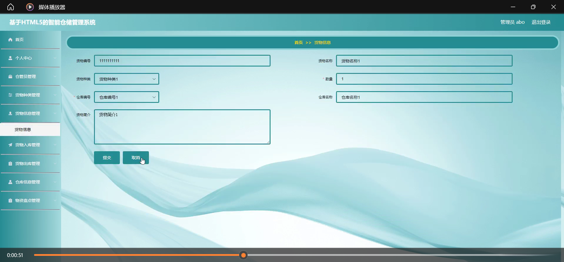Click the 管理员 abo user label
The height and width of the screenshot is (262, 564).
pos(513,22)
